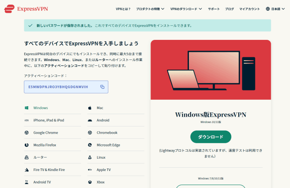Image resolution: width=290 pixels, height=188 pixels.
Task: Open the ブログ menu item
Action: pyautogui.click(x=229, y=9)
